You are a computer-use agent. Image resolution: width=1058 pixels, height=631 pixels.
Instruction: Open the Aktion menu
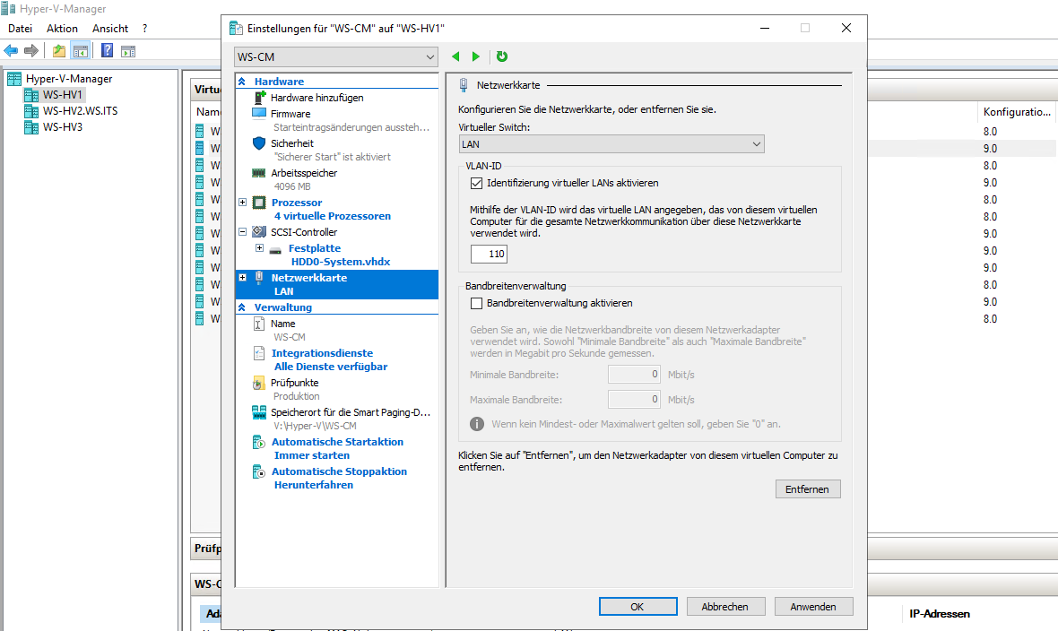click(x=62, y=29)
